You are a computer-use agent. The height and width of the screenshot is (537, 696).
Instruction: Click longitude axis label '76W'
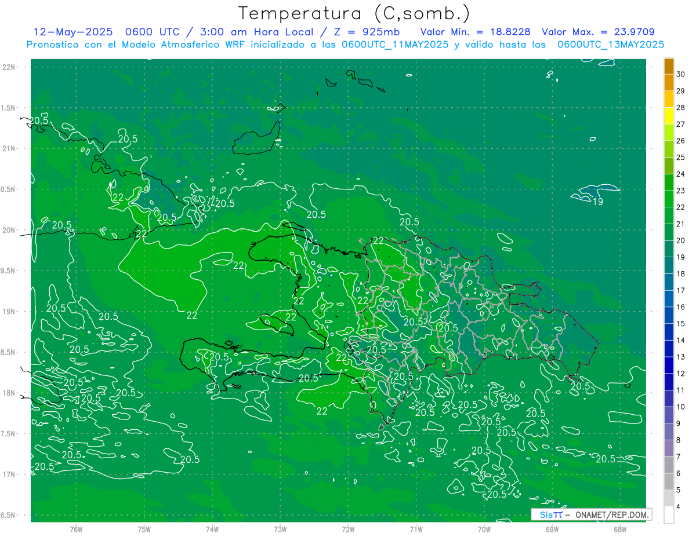pyautogui.click(x=76, y=529)
